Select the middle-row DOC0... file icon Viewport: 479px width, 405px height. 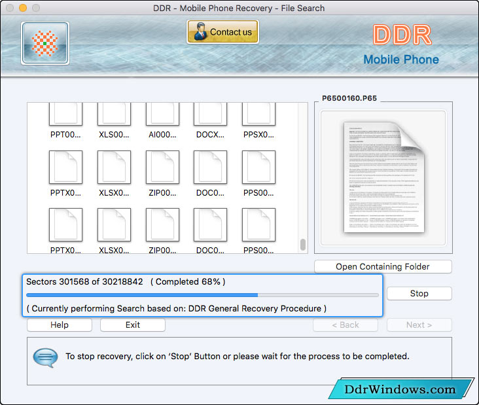(210, 167)
